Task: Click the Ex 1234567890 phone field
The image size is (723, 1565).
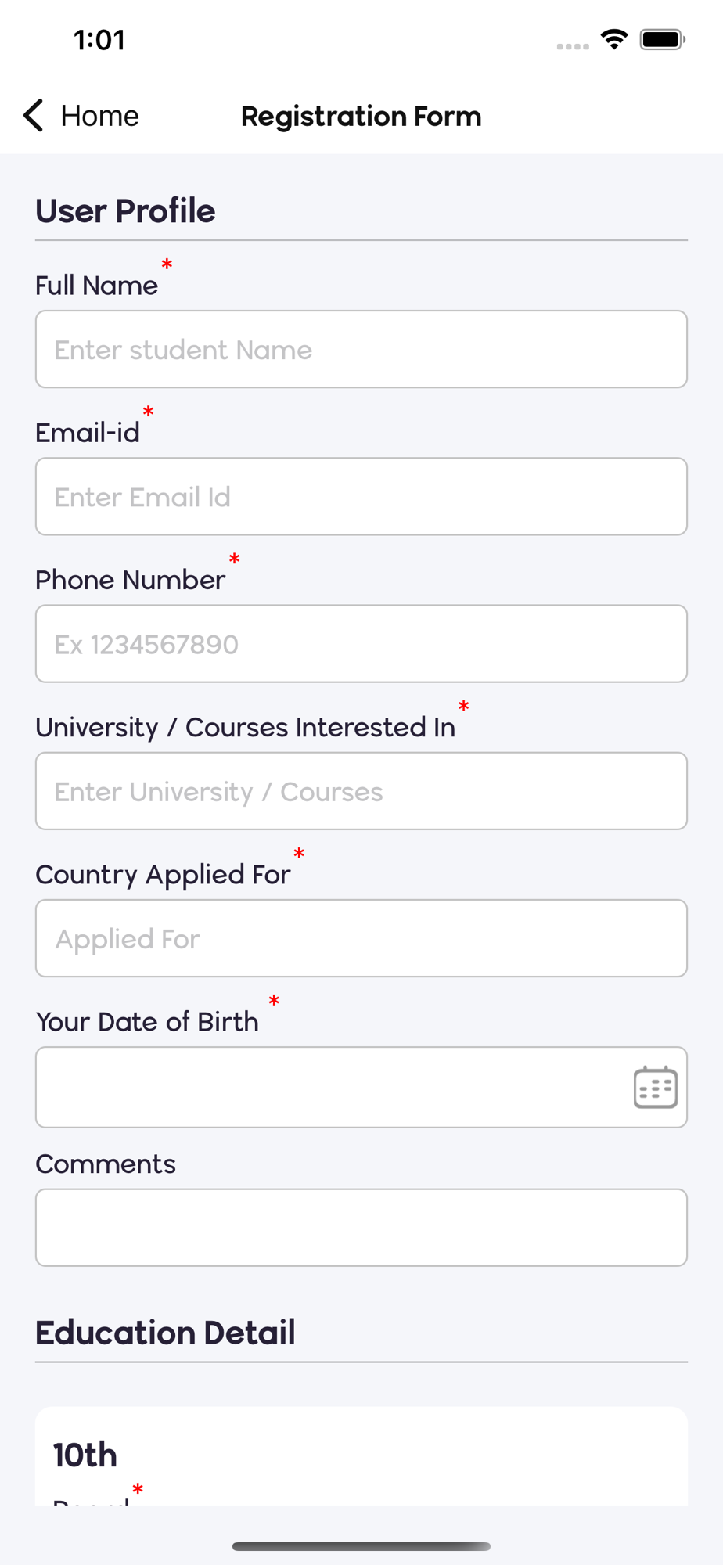Action: click(x=361, y=643)
